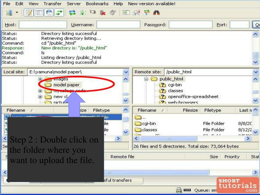The image size is (260, 195).
Task: Click the local tree scroll up arrow
Action: (x=126, y=79)
